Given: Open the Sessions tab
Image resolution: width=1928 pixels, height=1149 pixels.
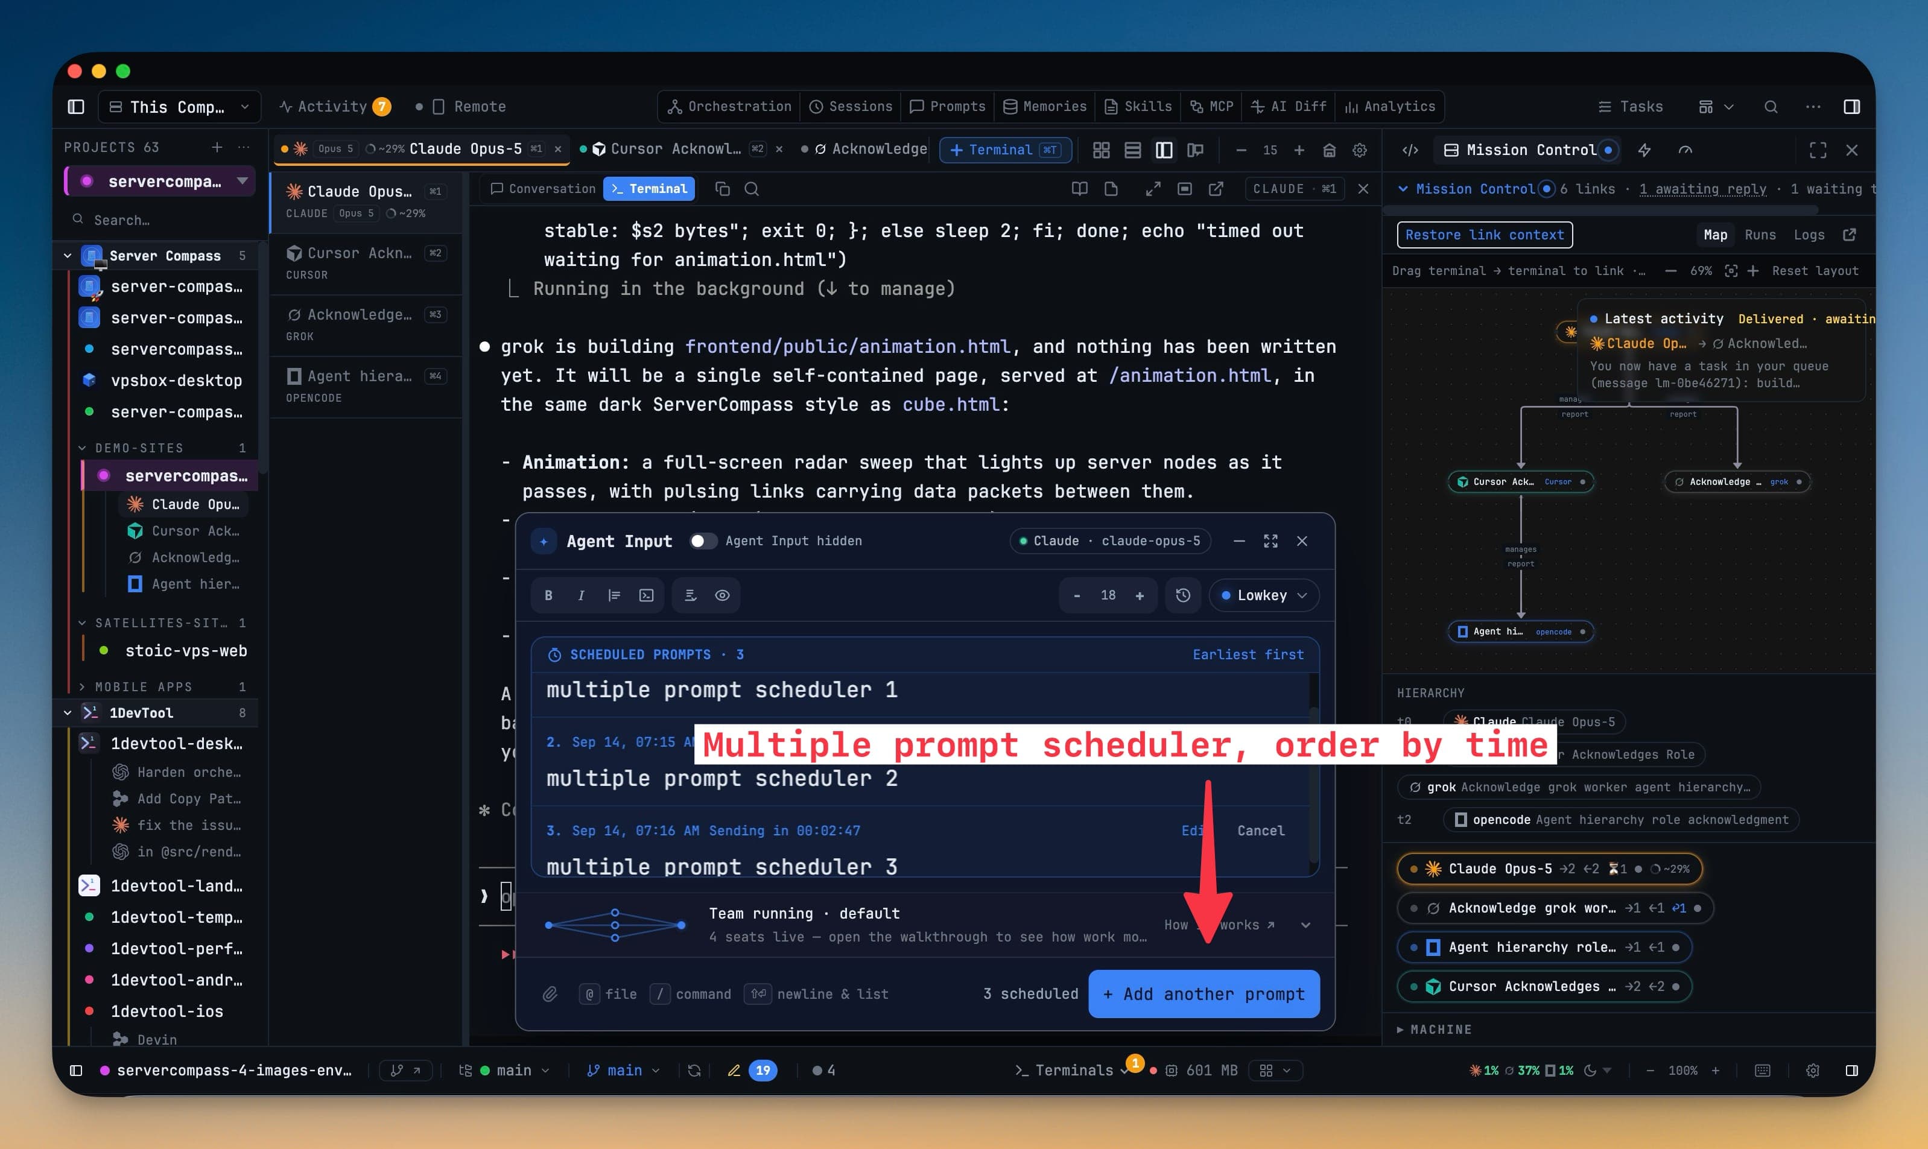Looking at the screenshot, I should [x=851, y=107].
